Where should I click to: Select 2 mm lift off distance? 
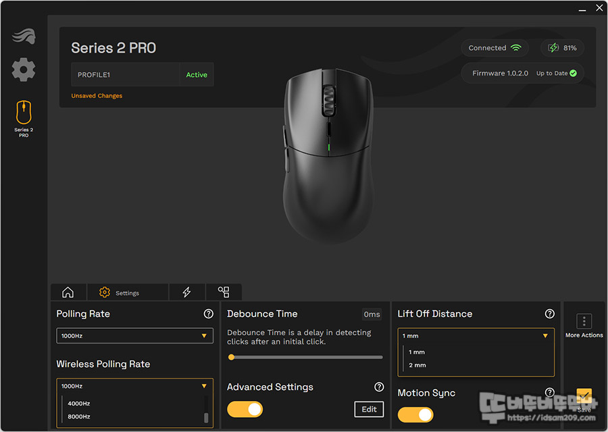click(417, 365)
